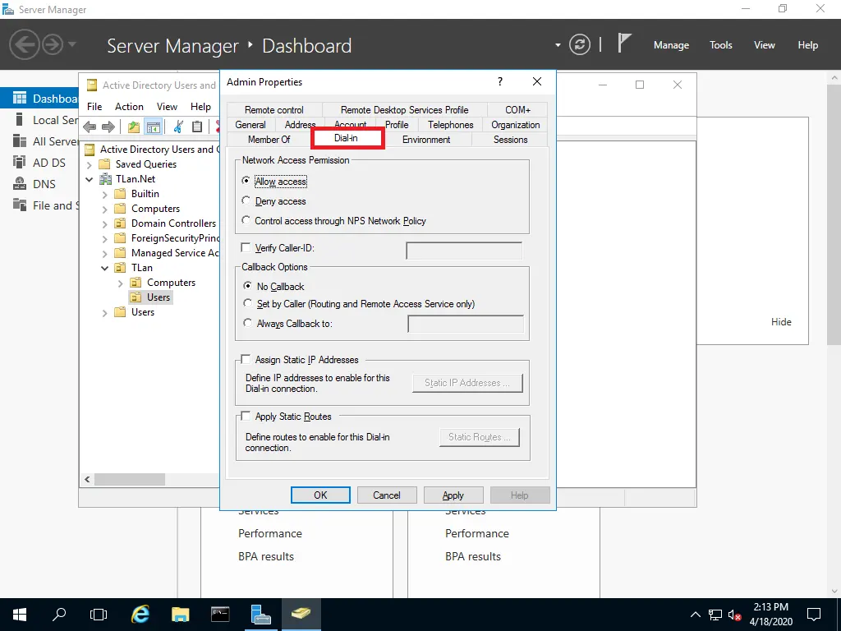Click the Static IP Addresses button

coord(467,383)
